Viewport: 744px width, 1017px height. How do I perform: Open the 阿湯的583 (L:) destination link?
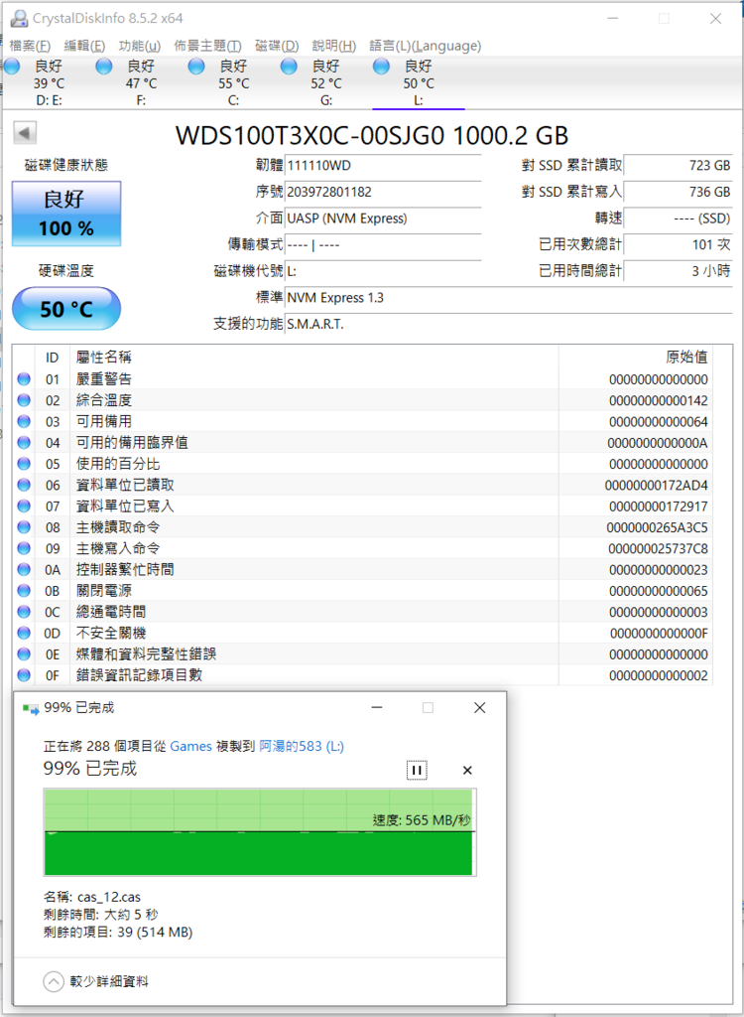[x=302, y=747]
